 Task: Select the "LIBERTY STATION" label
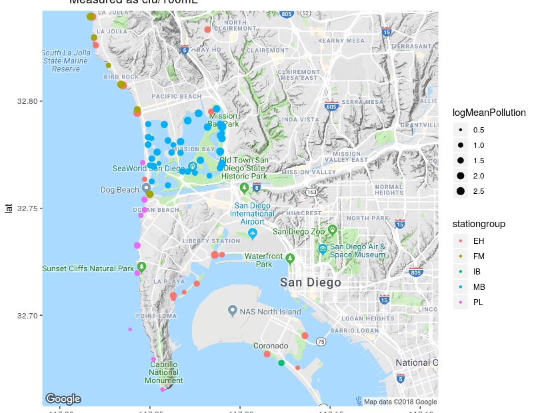click(x=211, y=241)
